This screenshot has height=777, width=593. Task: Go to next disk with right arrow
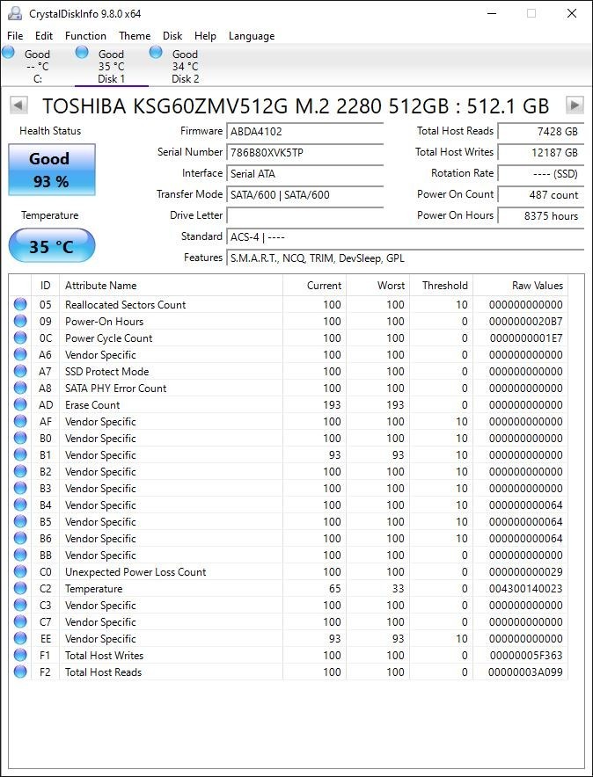(x=575, y=105)
